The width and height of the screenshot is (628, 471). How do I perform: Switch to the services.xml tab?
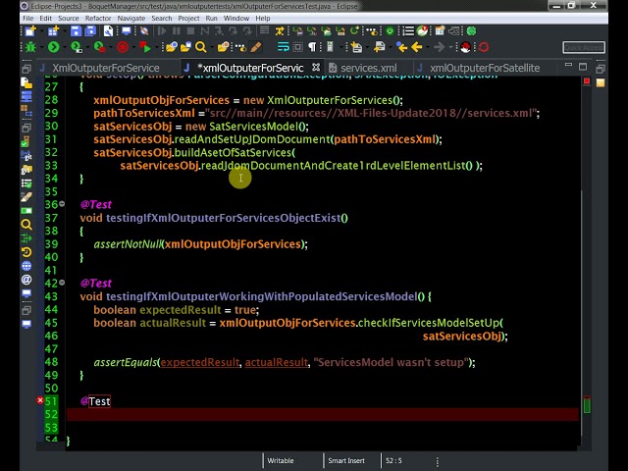[368, 68]
